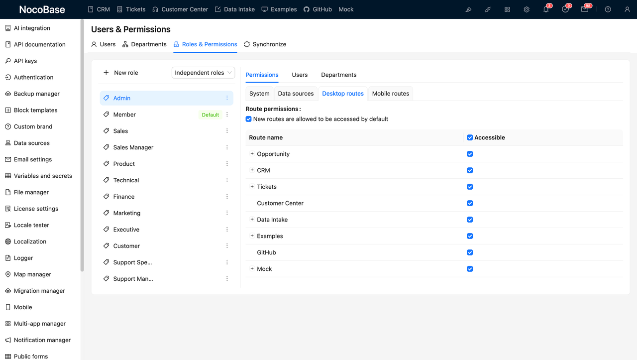
Task: Open the Independent roles dropdown
Action: point(203,72)
